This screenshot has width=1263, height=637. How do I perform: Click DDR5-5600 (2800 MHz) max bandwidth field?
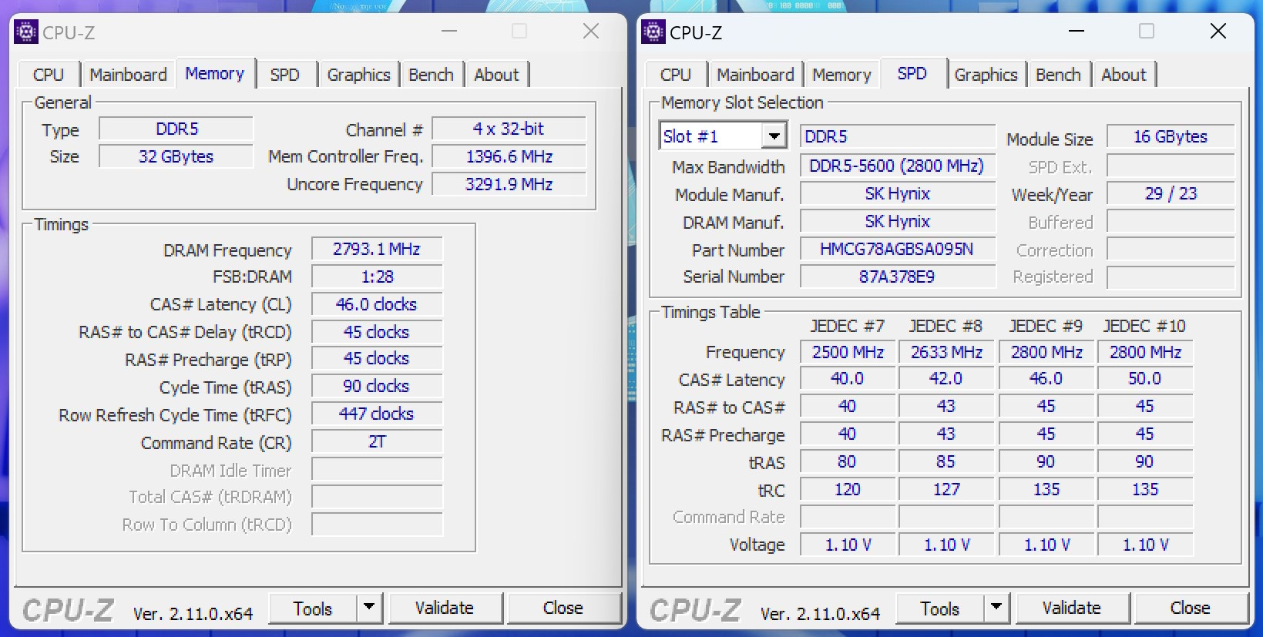898,166
